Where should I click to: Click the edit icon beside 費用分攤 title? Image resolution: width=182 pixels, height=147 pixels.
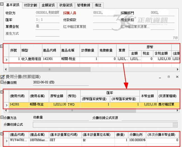point(3,77)
